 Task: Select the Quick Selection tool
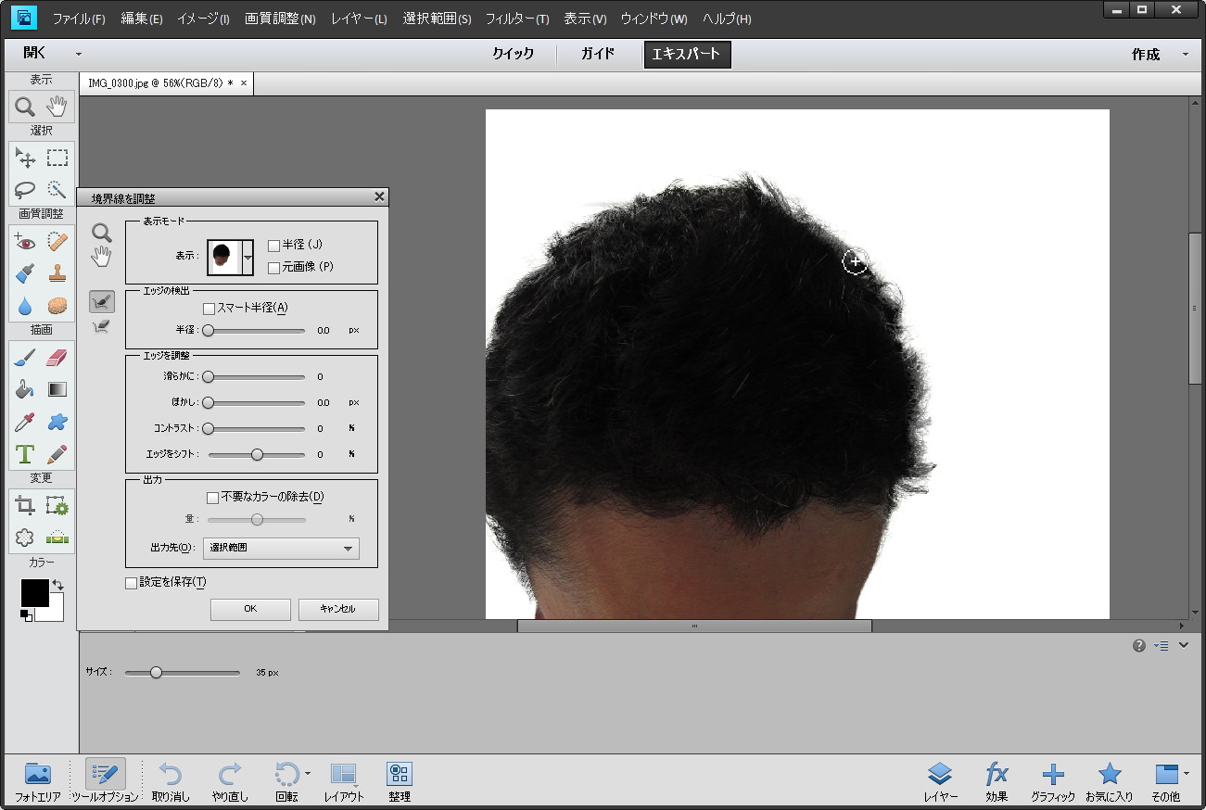[x=57, y=189]
